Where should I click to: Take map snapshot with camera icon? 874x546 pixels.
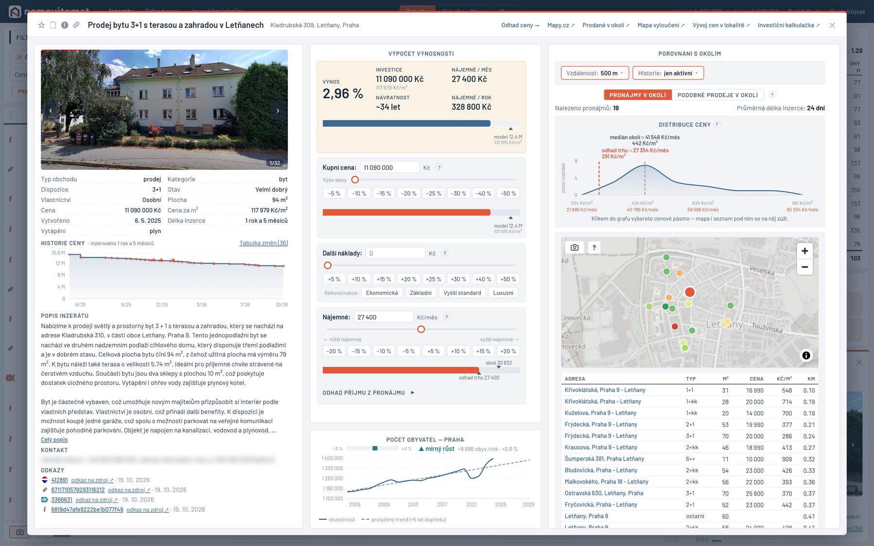574,248
